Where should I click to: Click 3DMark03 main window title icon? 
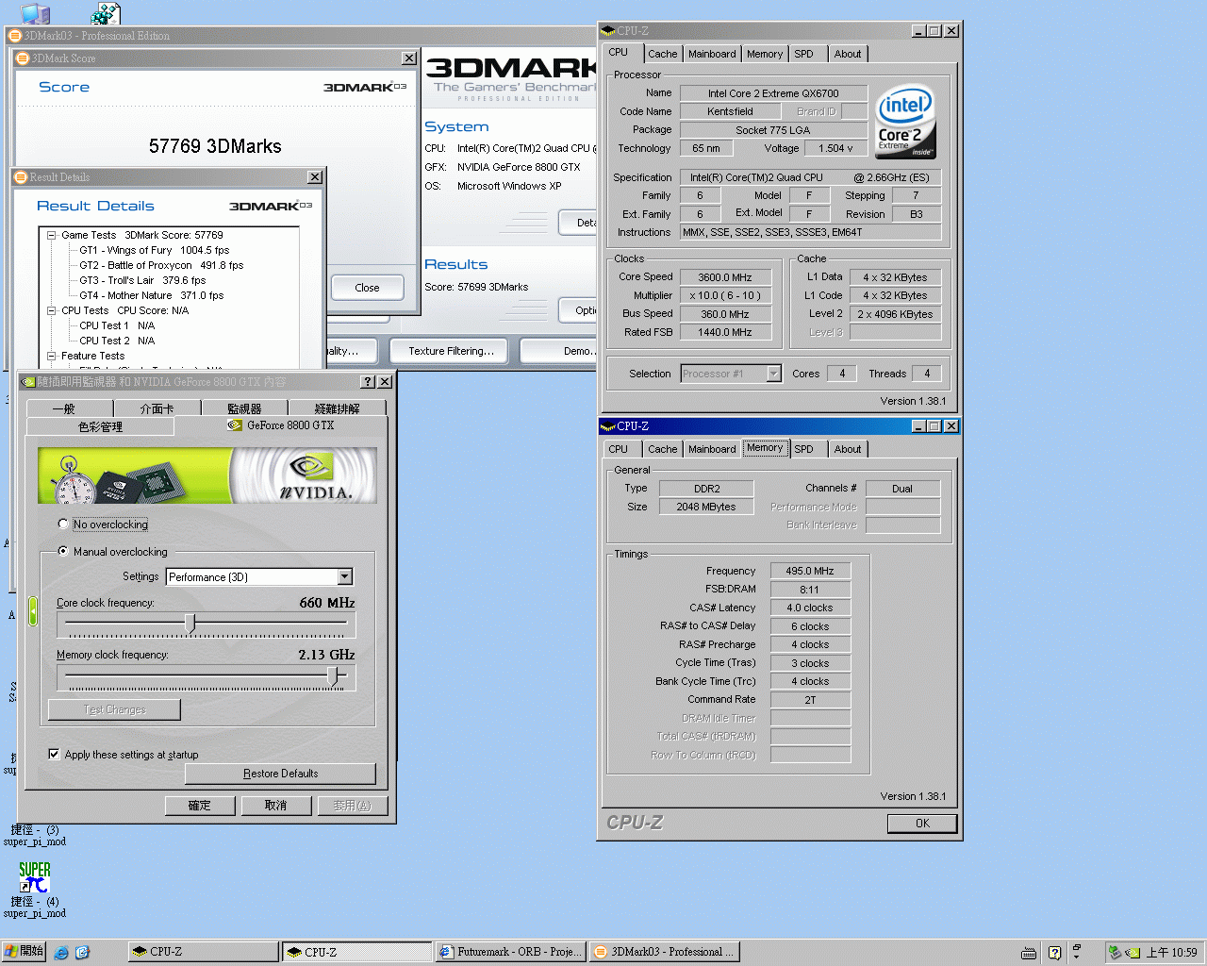[x=14, y=36]
